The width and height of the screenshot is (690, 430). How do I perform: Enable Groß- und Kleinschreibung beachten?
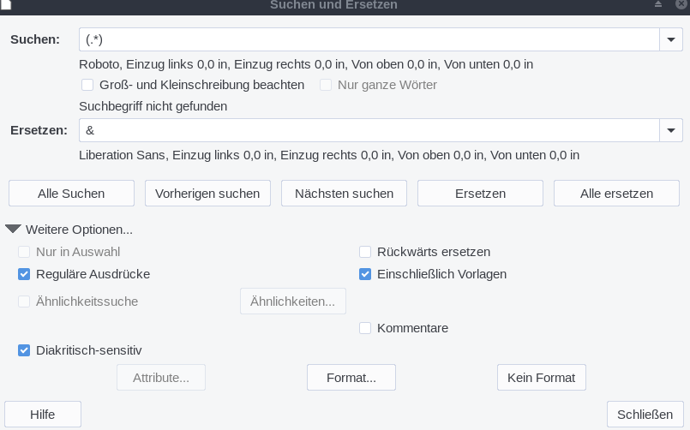(87, 85)
